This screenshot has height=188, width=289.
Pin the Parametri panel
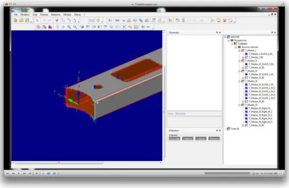(x=217, y=33)
